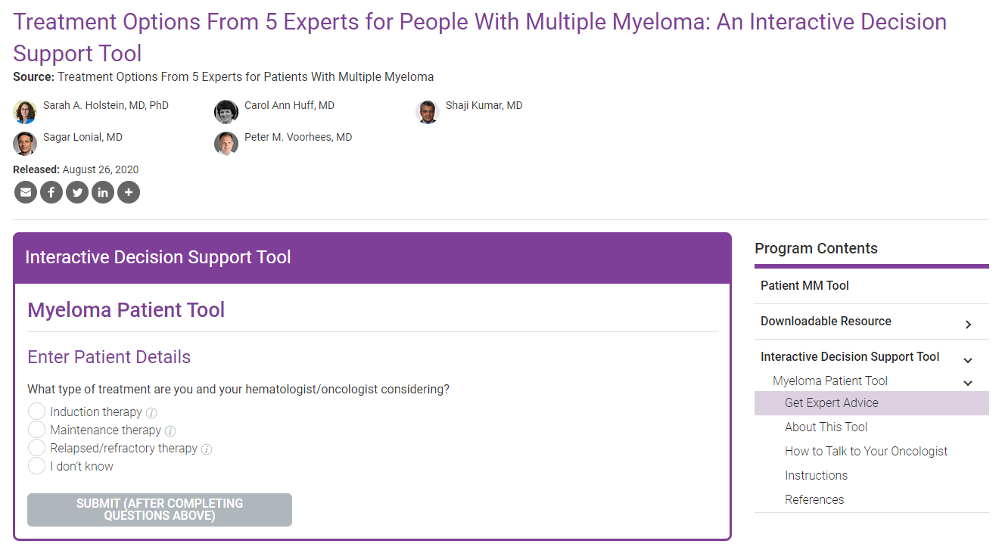The height and width of the screenshot is (550, 1002).
Task: Show info icon next to Relapsed/refractory therapy
Action: pos(207,449)
